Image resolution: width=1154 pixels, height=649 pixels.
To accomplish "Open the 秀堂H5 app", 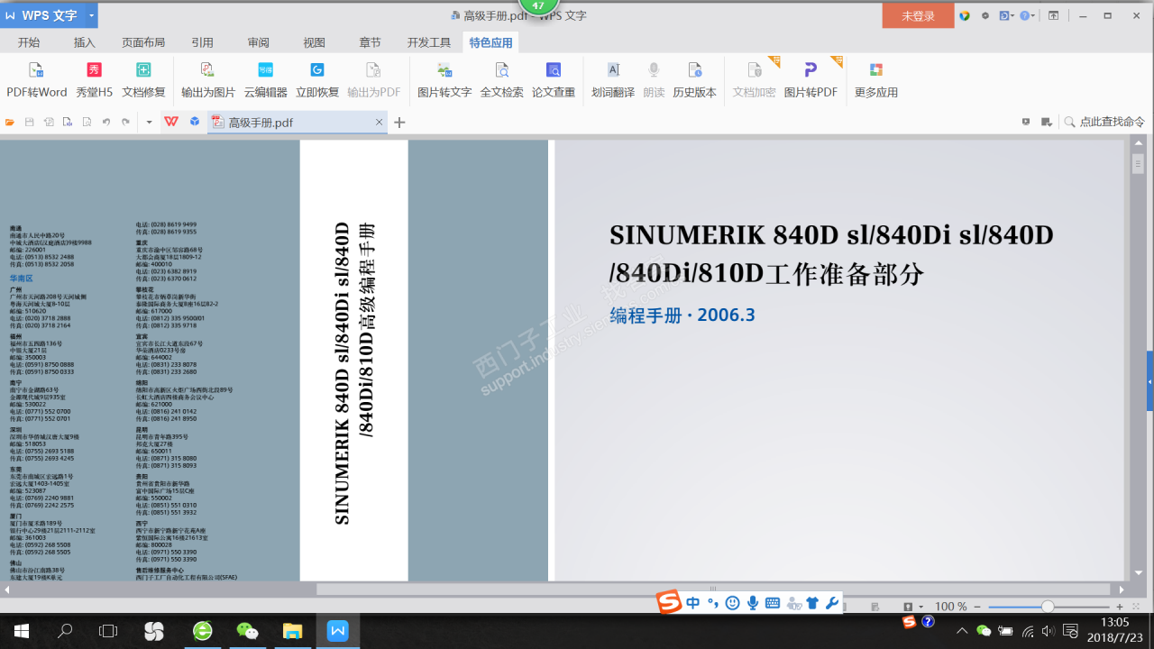I will coord(94,80).
